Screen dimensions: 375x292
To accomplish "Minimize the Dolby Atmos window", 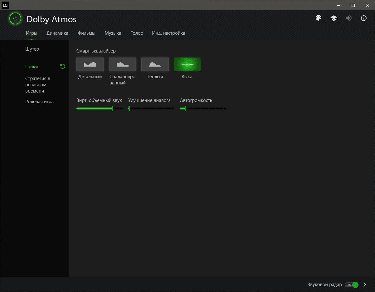I will point(339,5).
